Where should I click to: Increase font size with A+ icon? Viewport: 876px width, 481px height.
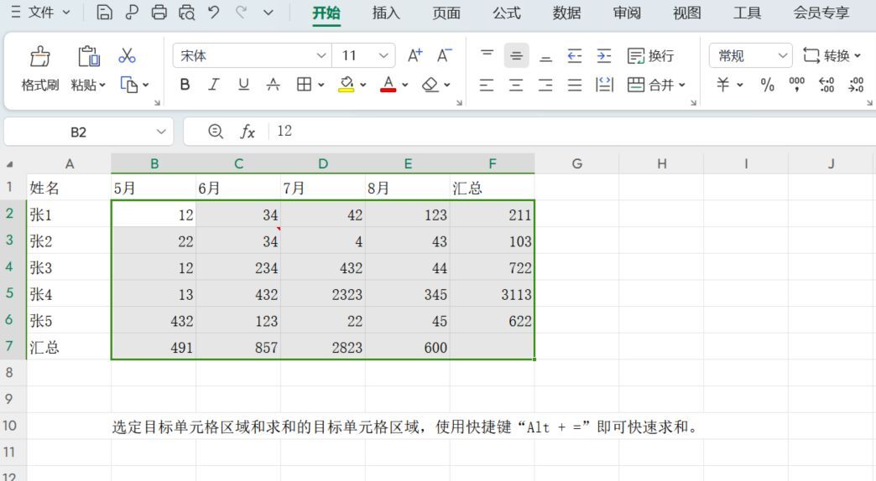[415, 55]
